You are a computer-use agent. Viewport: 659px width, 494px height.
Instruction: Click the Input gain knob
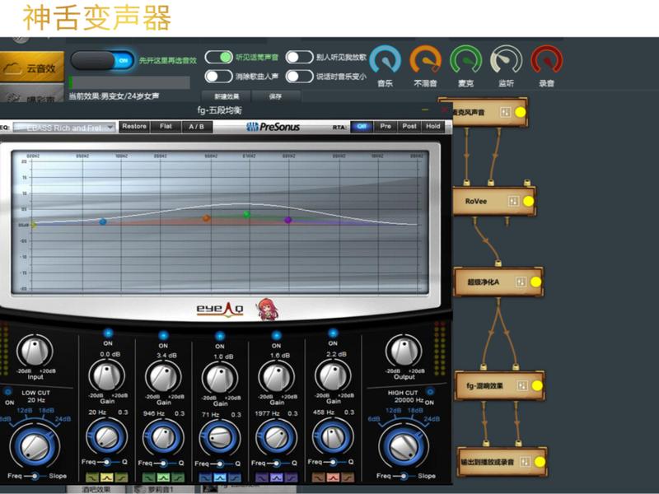[x=35, y=352]
